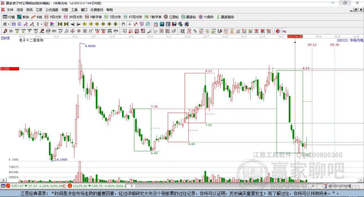Open the 江恩 menu
This screenshot has width=364, height=197.
click(x=39, y=10)
